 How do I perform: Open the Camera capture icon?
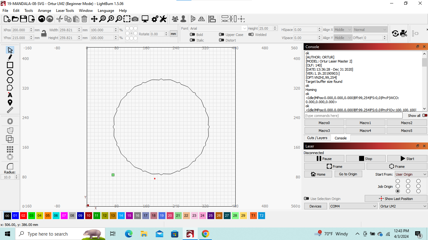[135, 19]
